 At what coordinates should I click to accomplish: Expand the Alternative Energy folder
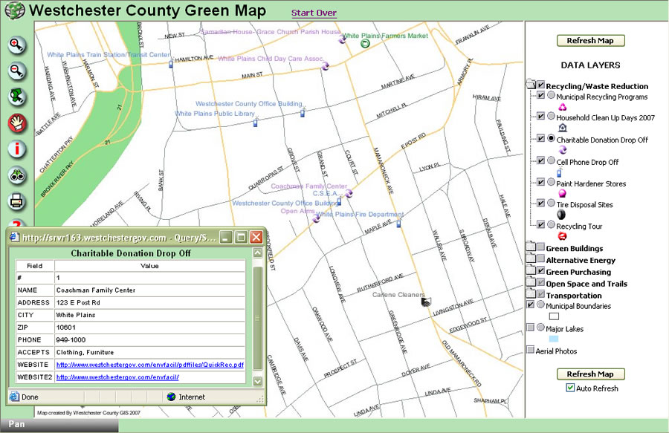[x=531, y=258]
